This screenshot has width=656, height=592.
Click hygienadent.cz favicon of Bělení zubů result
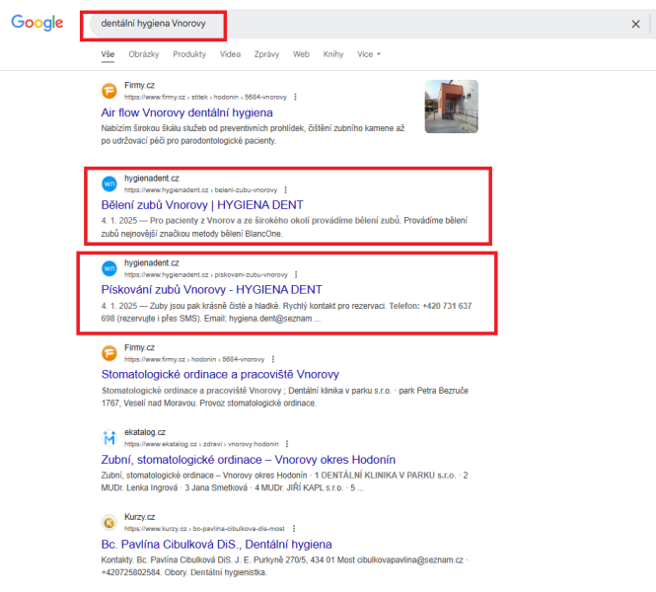pos(109,184)
